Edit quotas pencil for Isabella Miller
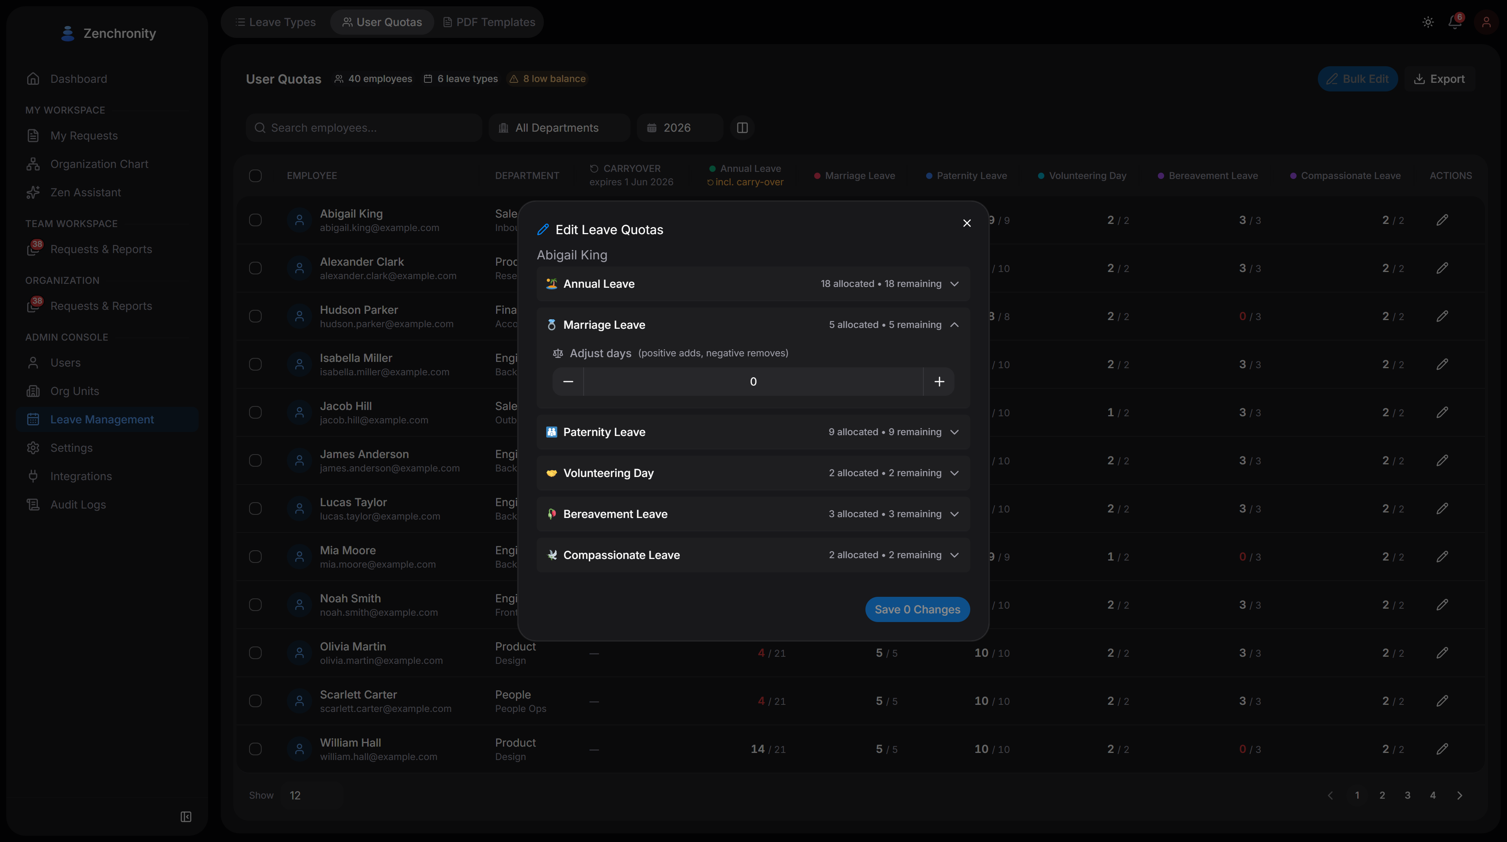The width and height of the screenshot is (1507, 842). pos(1442,364)
